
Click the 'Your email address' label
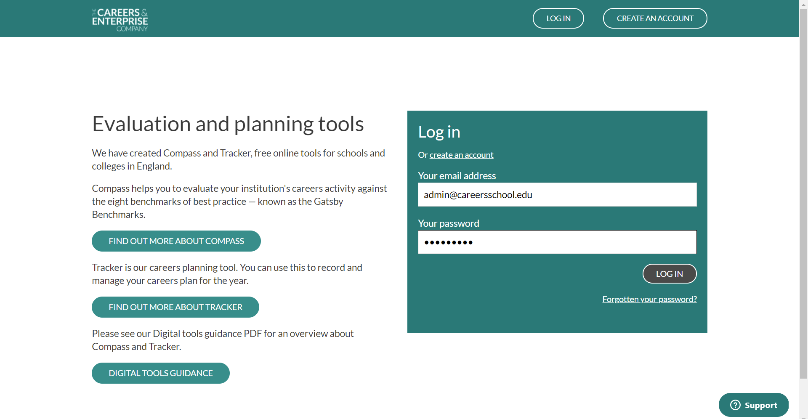point(457,176)
